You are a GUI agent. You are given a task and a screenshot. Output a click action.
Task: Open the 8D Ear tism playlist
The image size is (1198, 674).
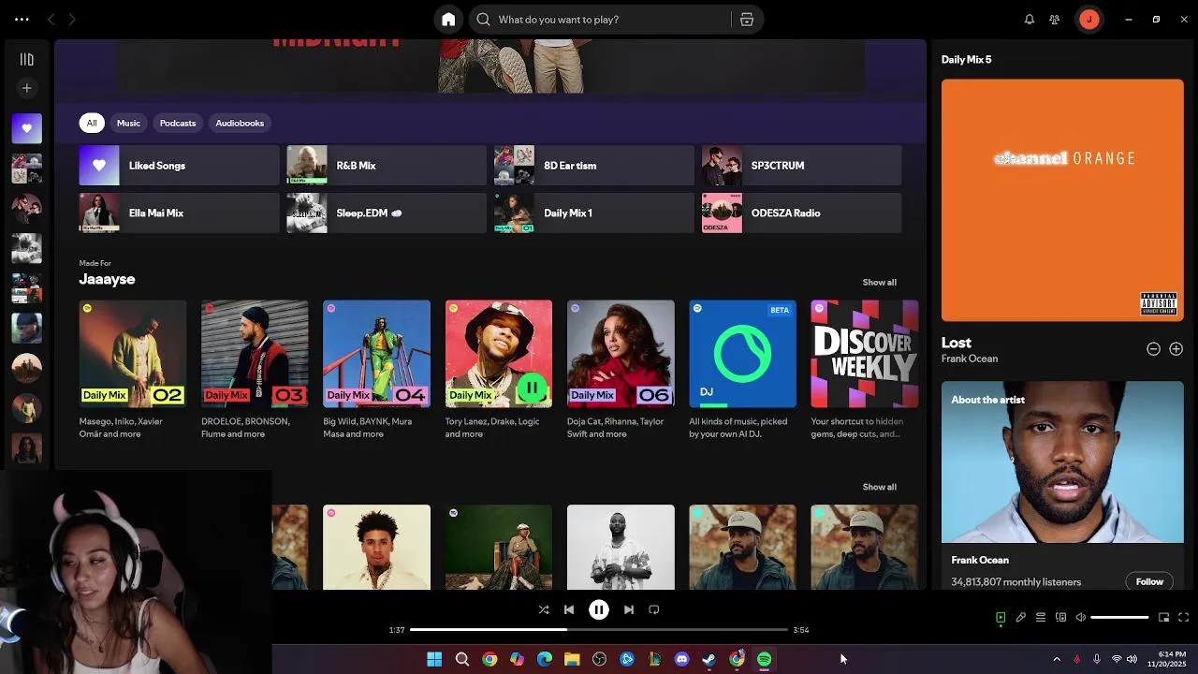[x=593, y=166]
